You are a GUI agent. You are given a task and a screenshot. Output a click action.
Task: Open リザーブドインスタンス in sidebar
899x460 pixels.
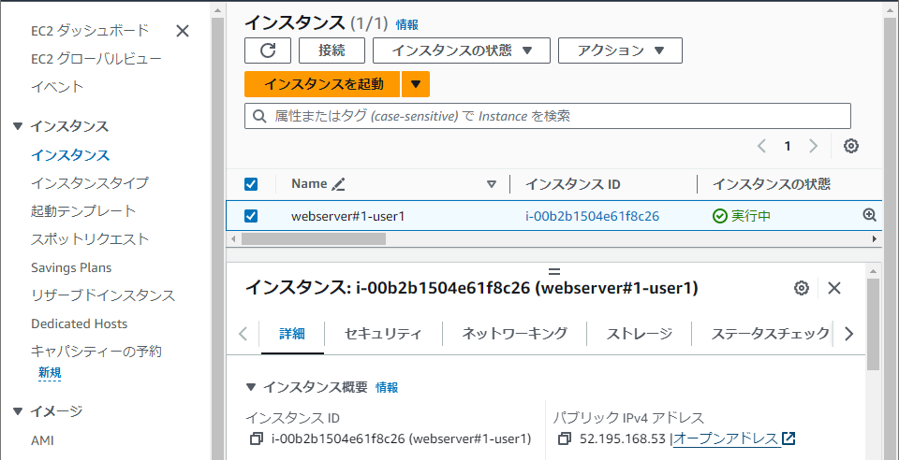103,295
